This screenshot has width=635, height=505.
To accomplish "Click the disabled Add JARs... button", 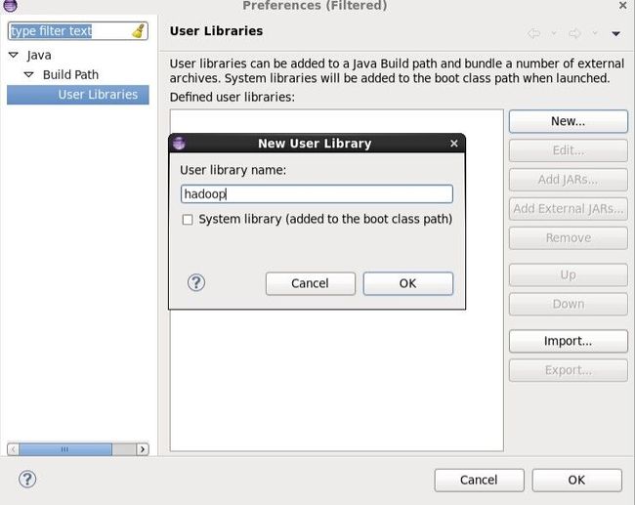I will point(569,180).
